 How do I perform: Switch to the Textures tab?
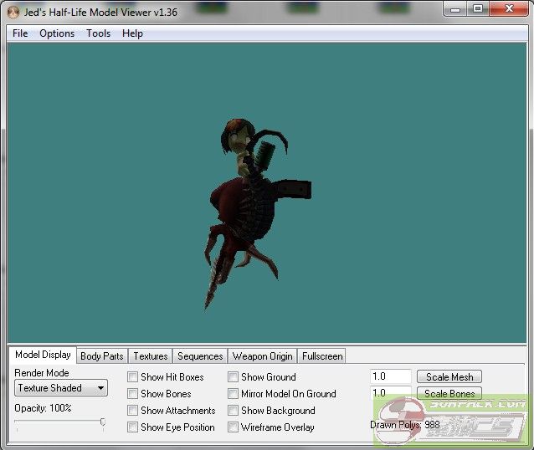click(x=151, y=356)
